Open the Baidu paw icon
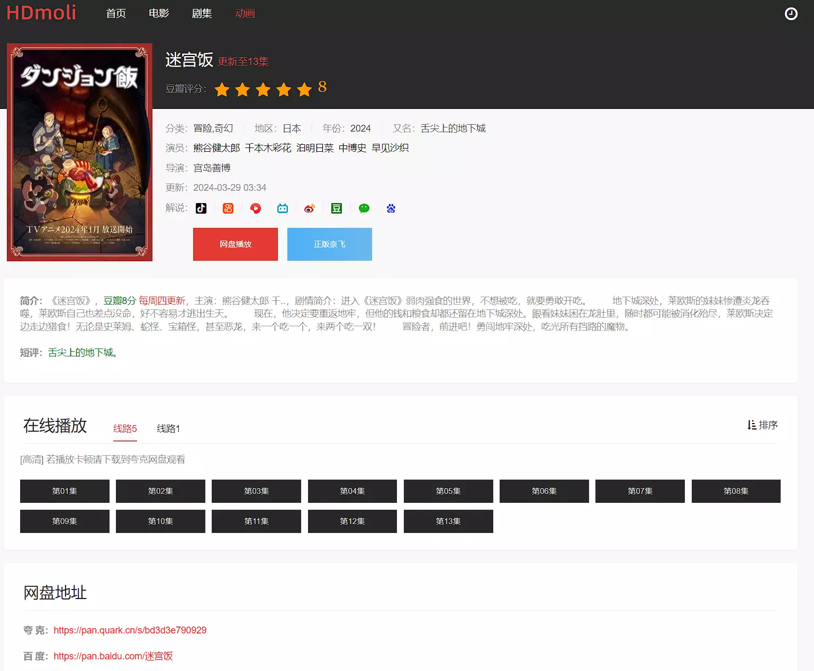The image size is (814, 671). (x=391, y=208)
